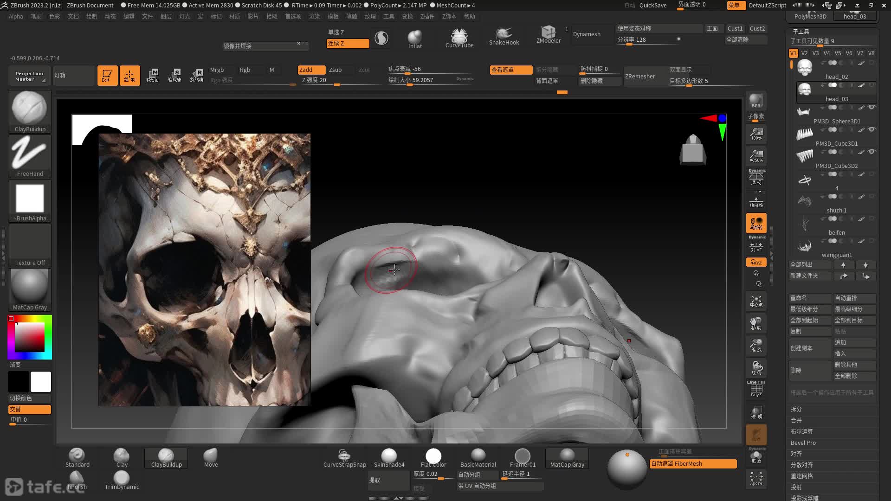Expand the 重建网格 section
891x501 pixels.
(x=802, y=476)
